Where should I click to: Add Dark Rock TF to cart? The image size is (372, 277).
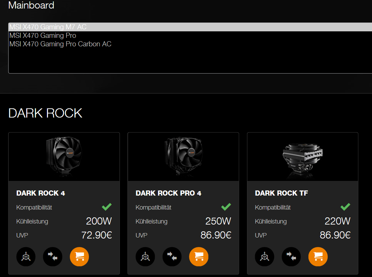point(318,257)
